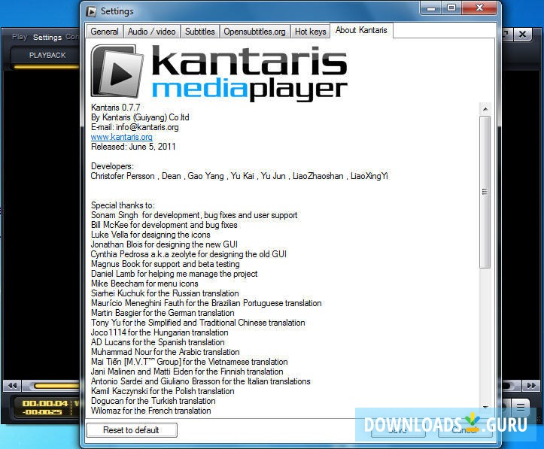Click the 'Kamil Kaczynski' Polish translation line
The image size is (544, 449).
point(163,391)
